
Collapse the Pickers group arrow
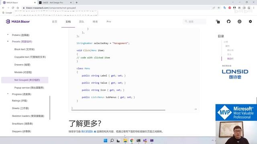[8, 35]
